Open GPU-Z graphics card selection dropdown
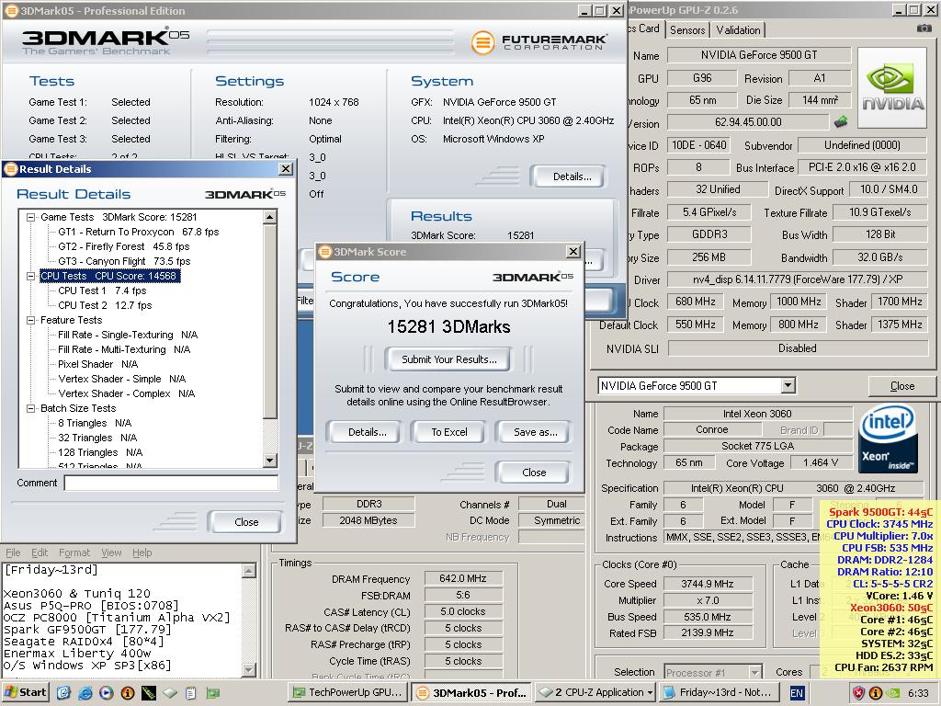This screenshot has height=706, width=941. point(788,385)
